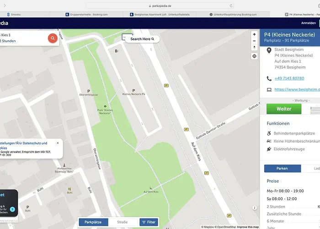
Task: Click the Bühl restaurant map icon
Action: click(x=69, y=189)
